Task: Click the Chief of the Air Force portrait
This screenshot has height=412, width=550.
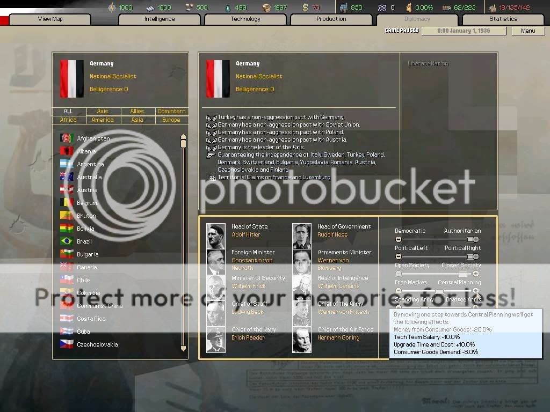Action: pos(302,339)
